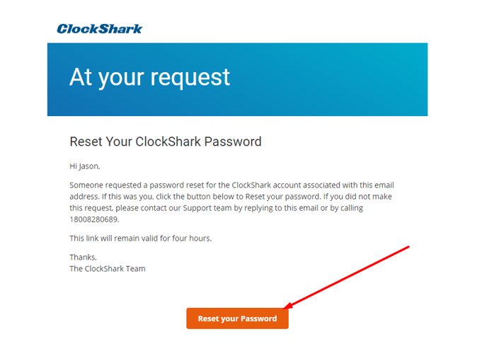Click the 'Someone requested a password reset' paragraph

pos(231,202)
